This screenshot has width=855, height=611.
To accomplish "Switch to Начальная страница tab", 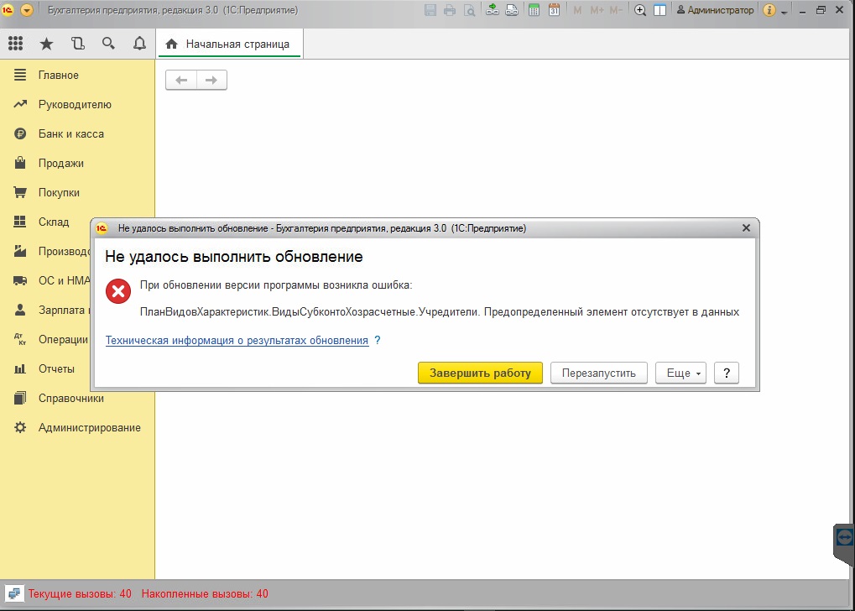I will point(229,44).
